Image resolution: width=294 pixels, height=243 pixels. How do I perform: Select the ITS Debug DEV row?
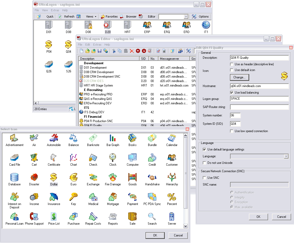pos(137,112)
